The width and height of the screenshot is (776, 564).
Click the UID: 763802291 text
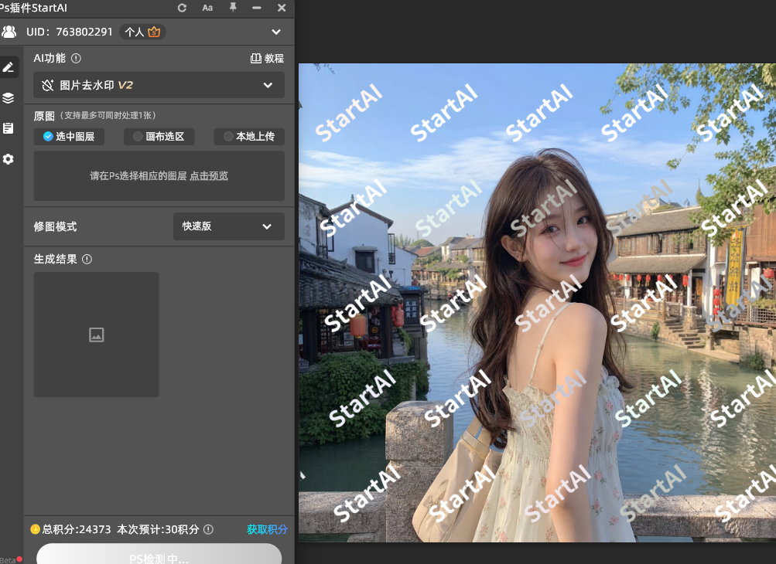pos(70,32)
